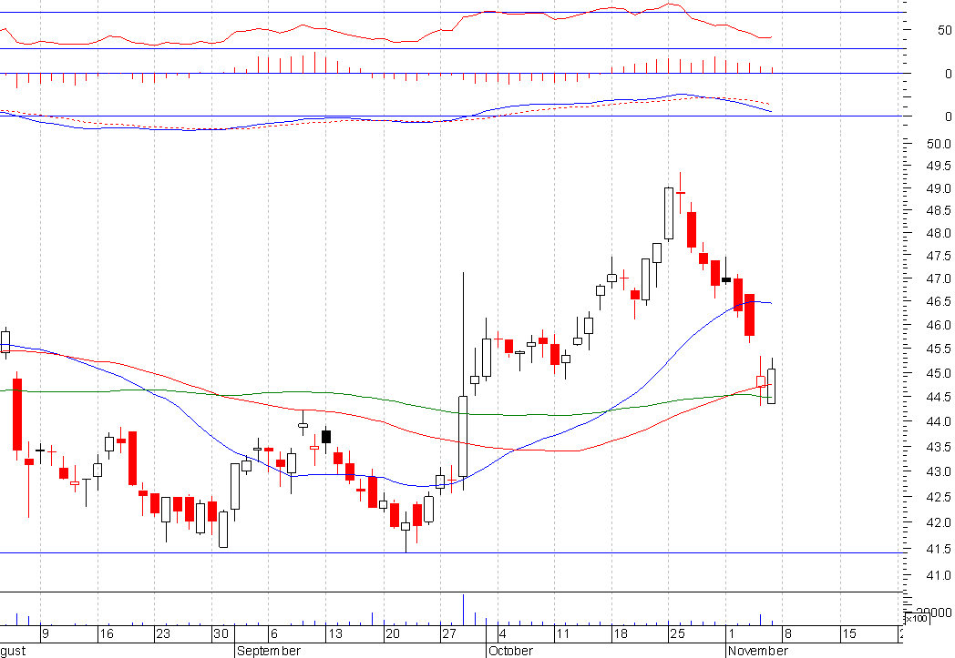Screen dimensions: 955x658
Task: Select the 41.5 price axis label
Action: pyautogui.click(x=939, y=550)
